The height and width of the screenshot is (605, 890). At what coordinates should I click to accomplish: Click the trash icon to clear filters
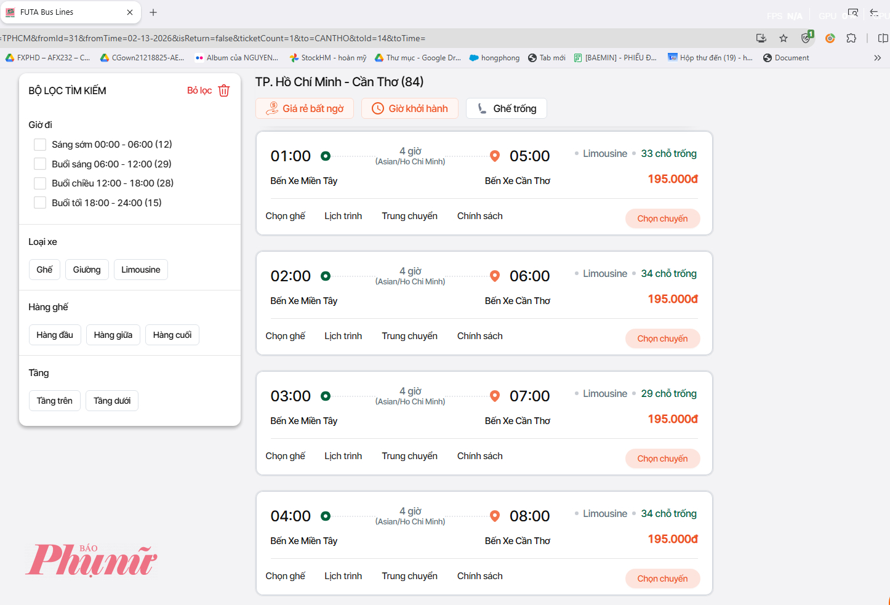(224, 90)
